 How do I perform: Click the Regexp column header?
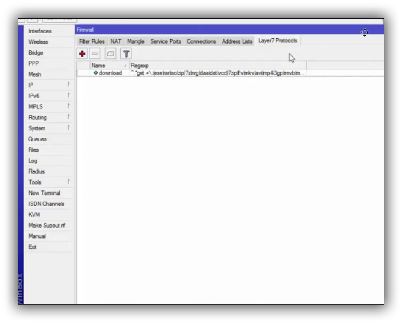(x=218, y=66)
